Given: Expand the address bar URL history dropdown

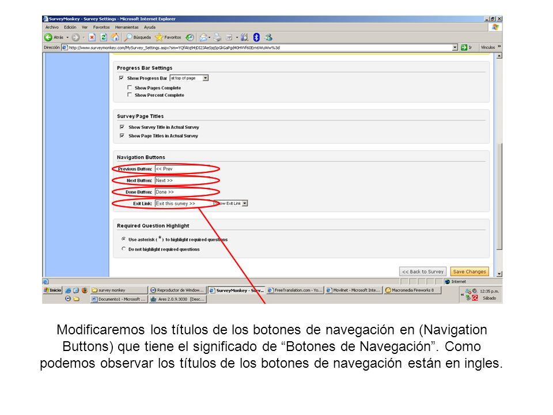Looking at the screenshot, I should coord(455,47).
